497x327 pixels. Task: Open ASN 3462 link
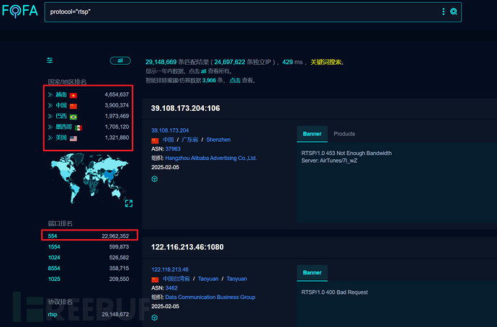coord(171,288)
